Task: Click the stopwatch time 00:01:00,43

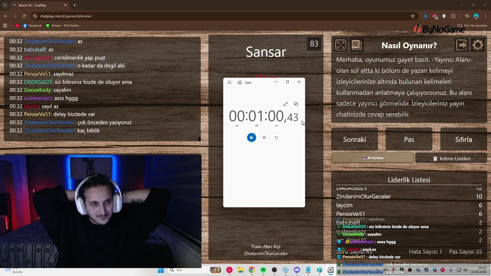Action: pos(264,116)
